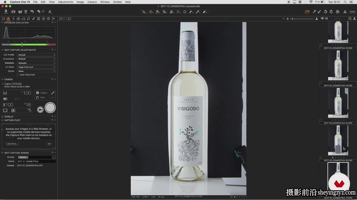
Task: Open the Capture One 10 app menu
Action: pos(20,2)
